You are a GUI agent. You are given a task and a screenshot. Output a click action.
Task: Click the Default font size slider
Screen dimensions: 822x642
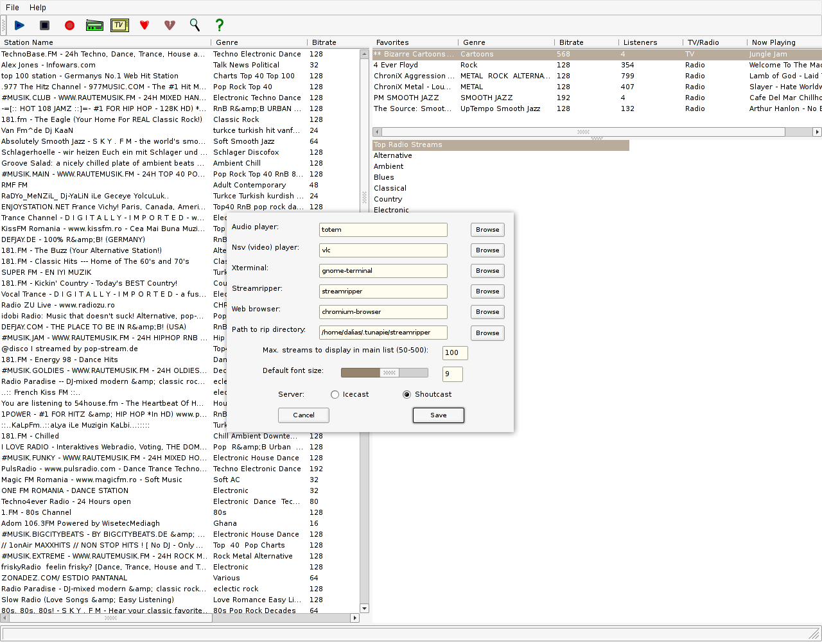[x=385, y=373]
